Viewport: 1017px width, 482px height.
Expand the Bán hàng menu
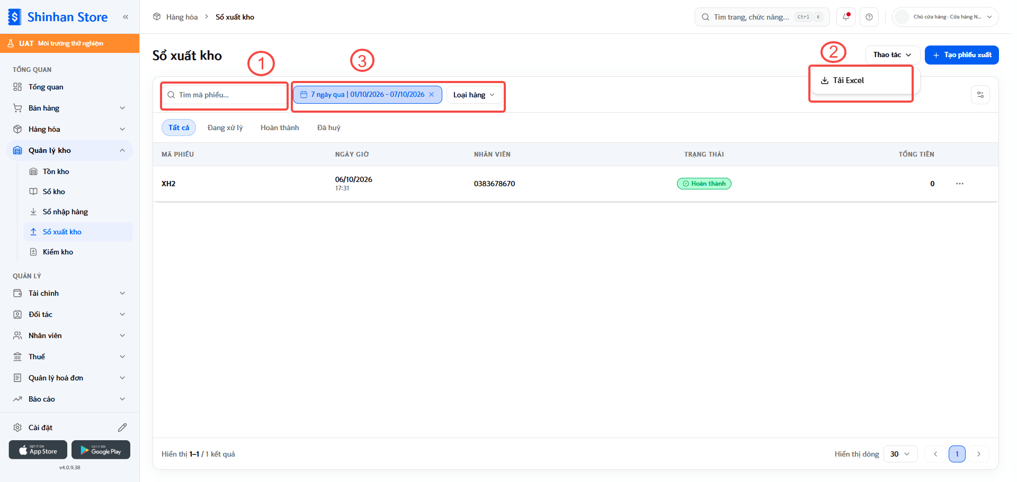tap(69, 108)
